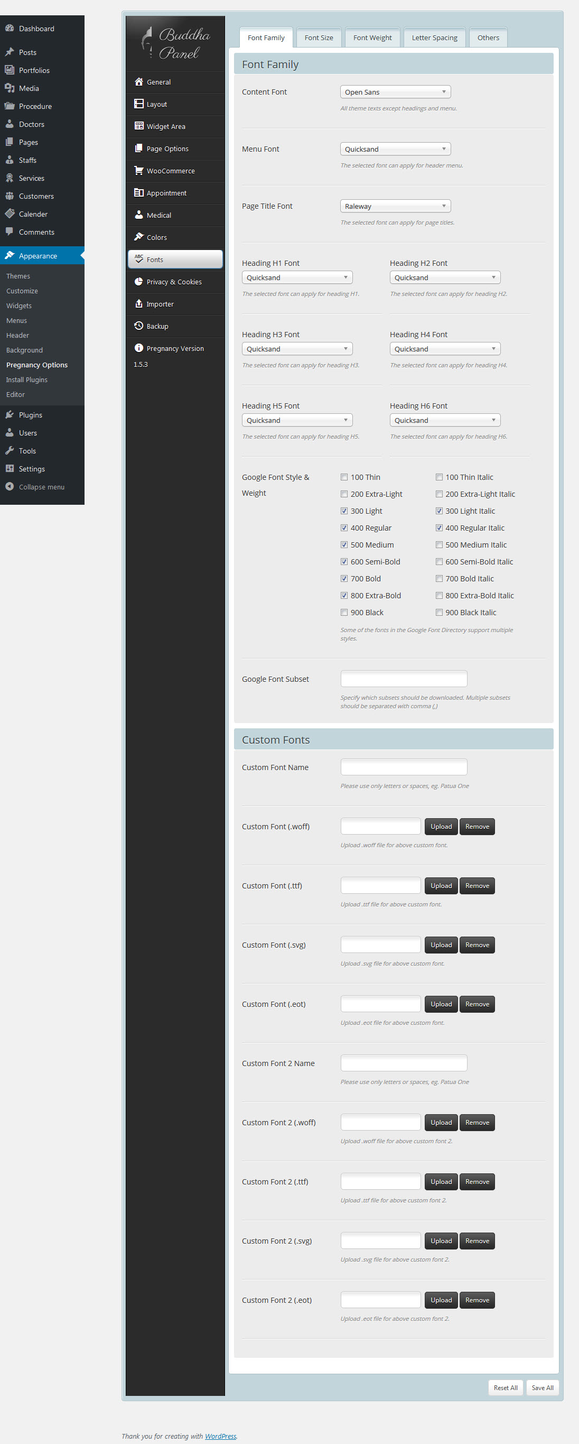Open the Backup section icon

pyautogui.click(x=138, y=326)
